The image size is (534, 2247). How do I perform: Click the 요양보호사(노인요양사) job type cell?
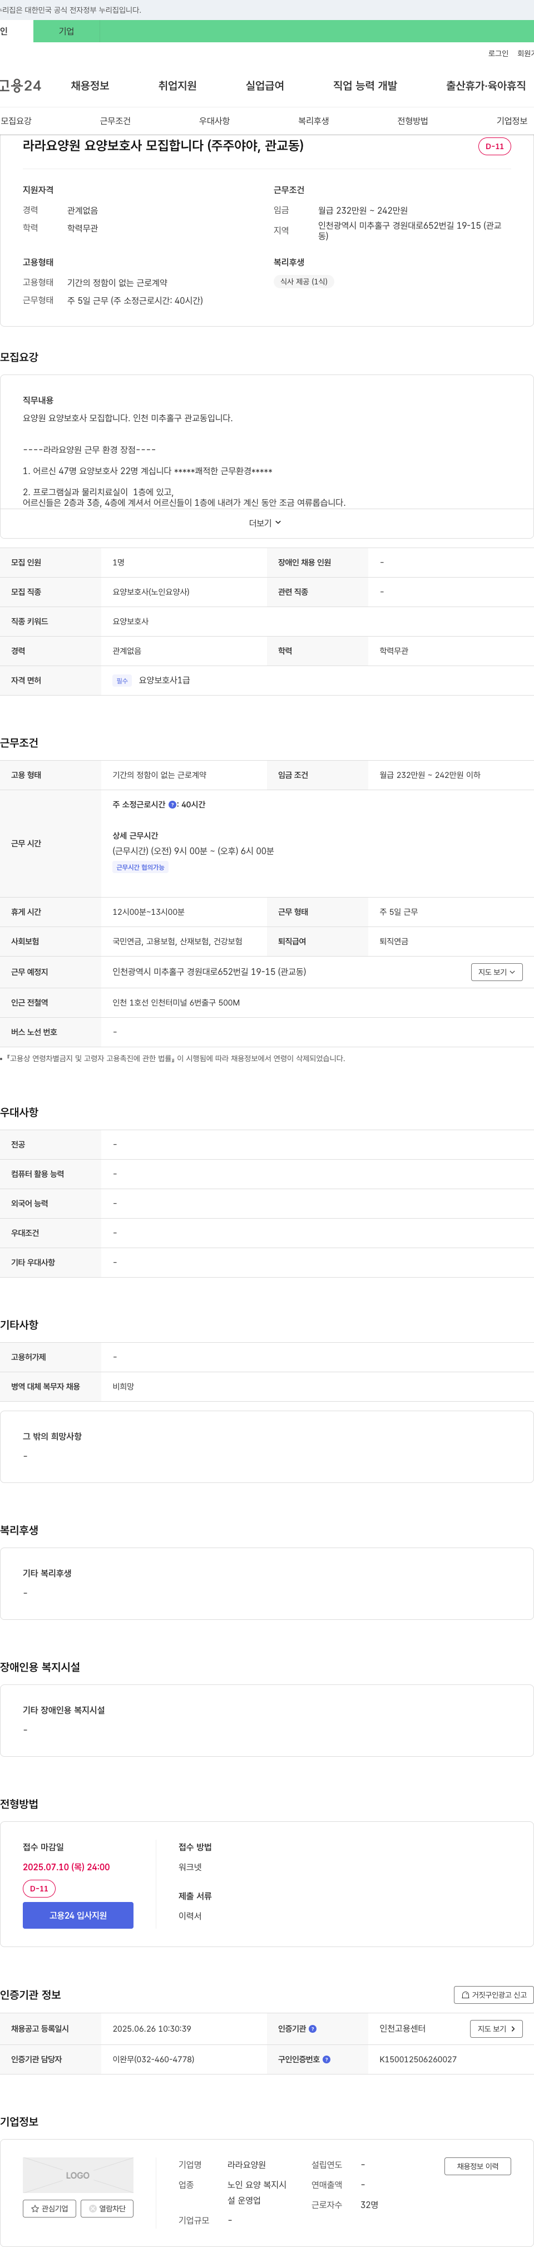(x=151, y=592)
